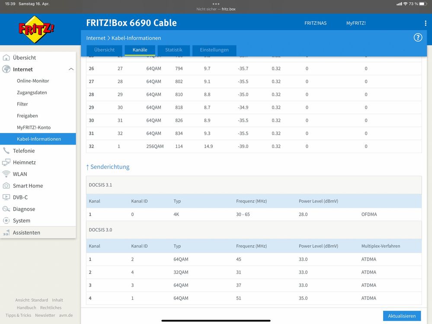Click the -39.0 value in row 32
Screen dimensions: 432x324
243,146
